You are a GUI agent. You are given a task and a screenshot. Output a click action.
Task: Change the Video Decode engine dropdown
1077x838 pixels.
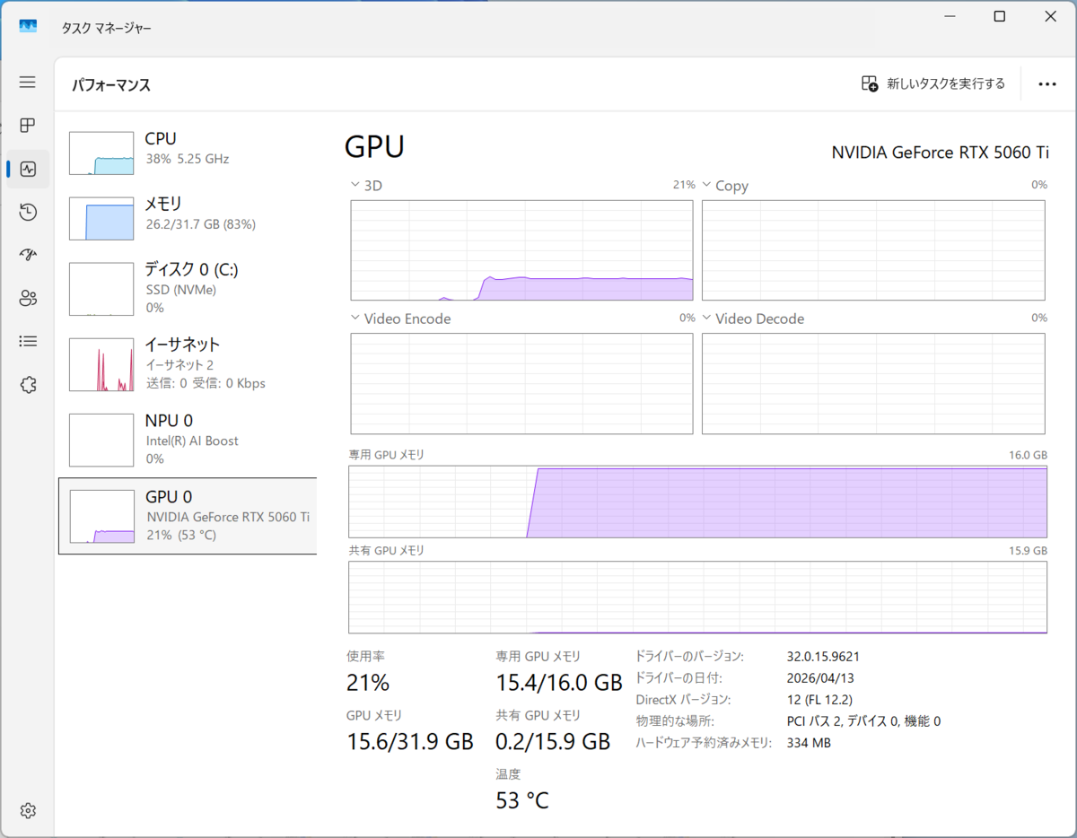pyautogui.click(x=754, y=319)
